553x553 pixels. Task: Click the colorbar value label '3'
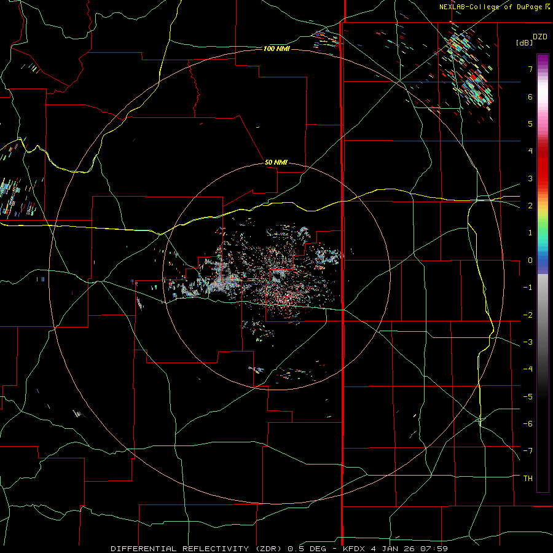[x=530, y=178]
